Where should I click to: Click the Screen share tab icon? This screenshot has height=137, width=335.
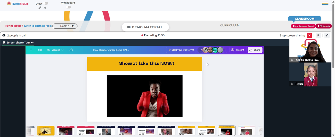[4, 43]
